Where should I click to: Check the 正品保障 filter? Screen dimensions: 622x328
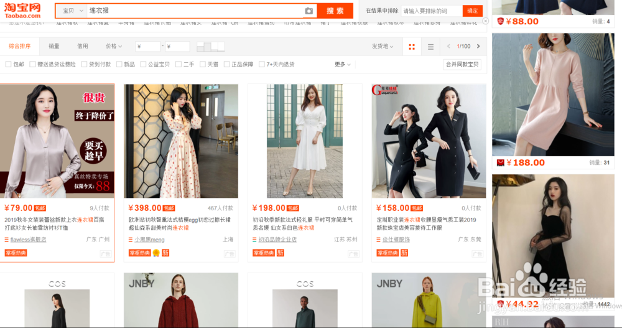coord(227,64)
